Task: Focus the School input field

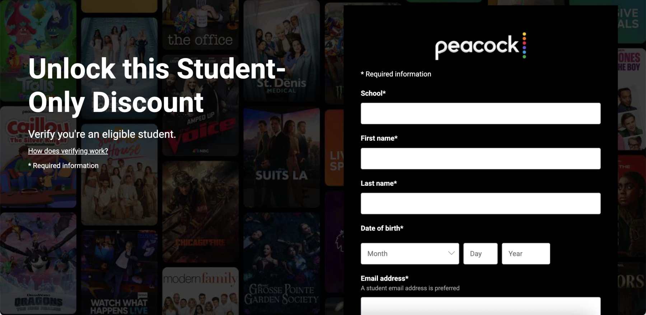Action: tap(481, 113)
